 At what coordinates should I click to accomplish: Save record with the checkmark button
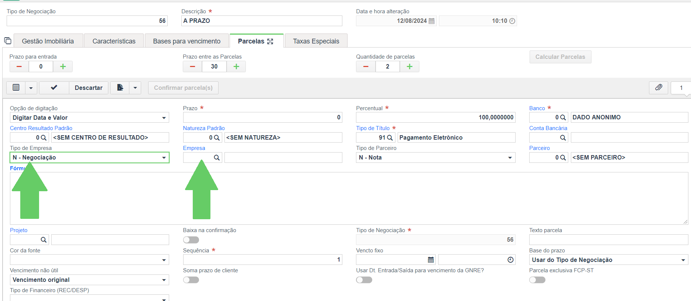click(x=54, y=88)
